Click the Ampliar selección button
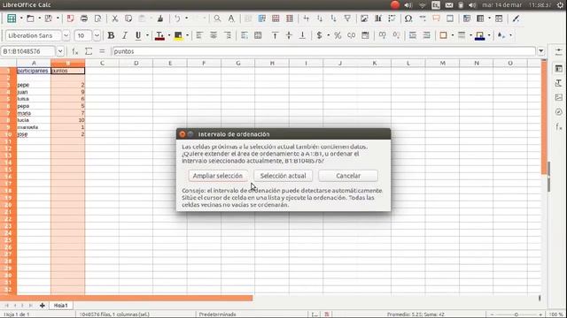Image resolution: width=567 pixels, height=318 pixels. pyautogui.click(x=218, y=176)
